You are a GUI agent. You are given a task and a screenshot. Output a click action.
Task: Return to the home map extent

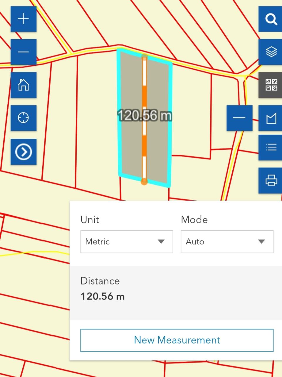(x=23, y=85)
